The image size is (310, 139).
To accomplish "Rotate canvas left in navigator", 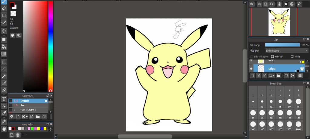I will point(279,4).
